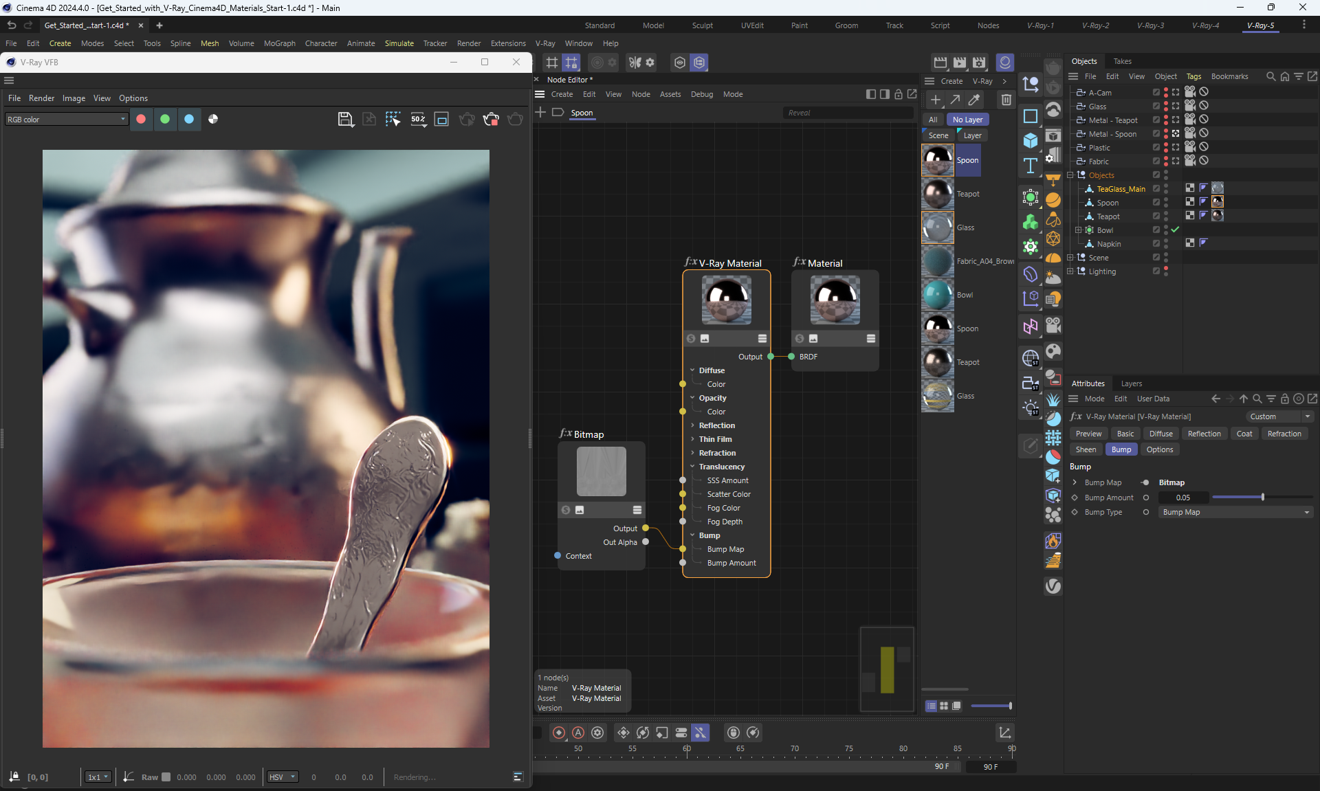Click the save image icon in the VFB
This screenshot has height=791, width=1320.
346,120
